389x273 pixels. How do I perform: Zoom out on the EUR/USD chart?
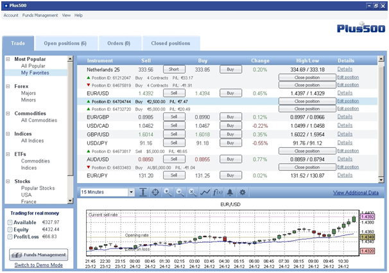coord(180,192)
